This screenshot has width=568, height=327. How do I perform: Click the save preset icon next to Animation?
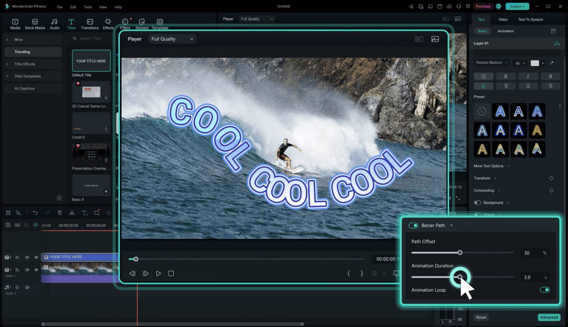click(x=553, y=31)
